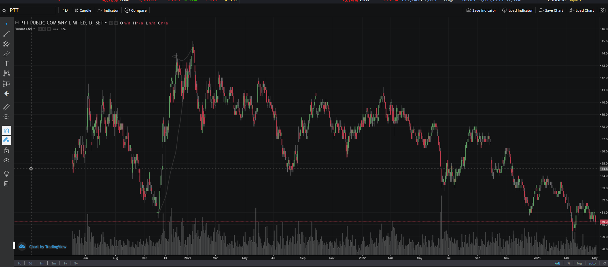This screenshot has width=608, height=267.
Task: Toggle the Adj price adjustment
Action: 557,263
